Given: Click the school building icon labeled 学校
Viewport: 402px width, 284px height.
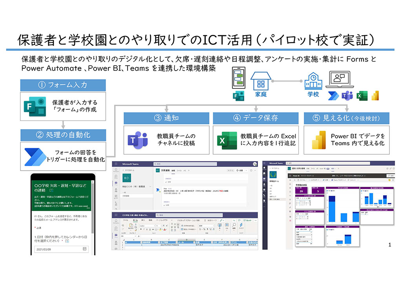Looking at the screenshot, I should [313, 81].
